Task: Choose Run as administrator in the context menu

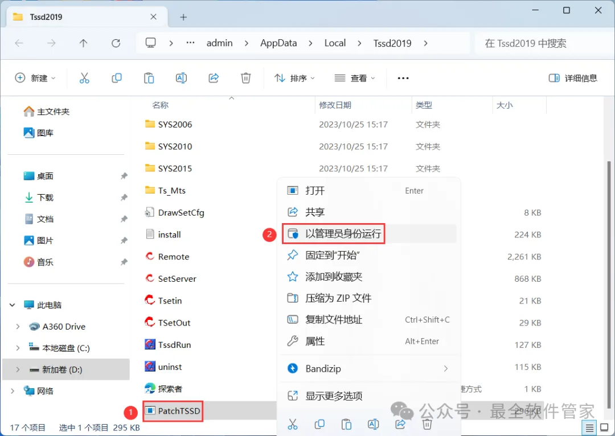Action: coord(369,234)
